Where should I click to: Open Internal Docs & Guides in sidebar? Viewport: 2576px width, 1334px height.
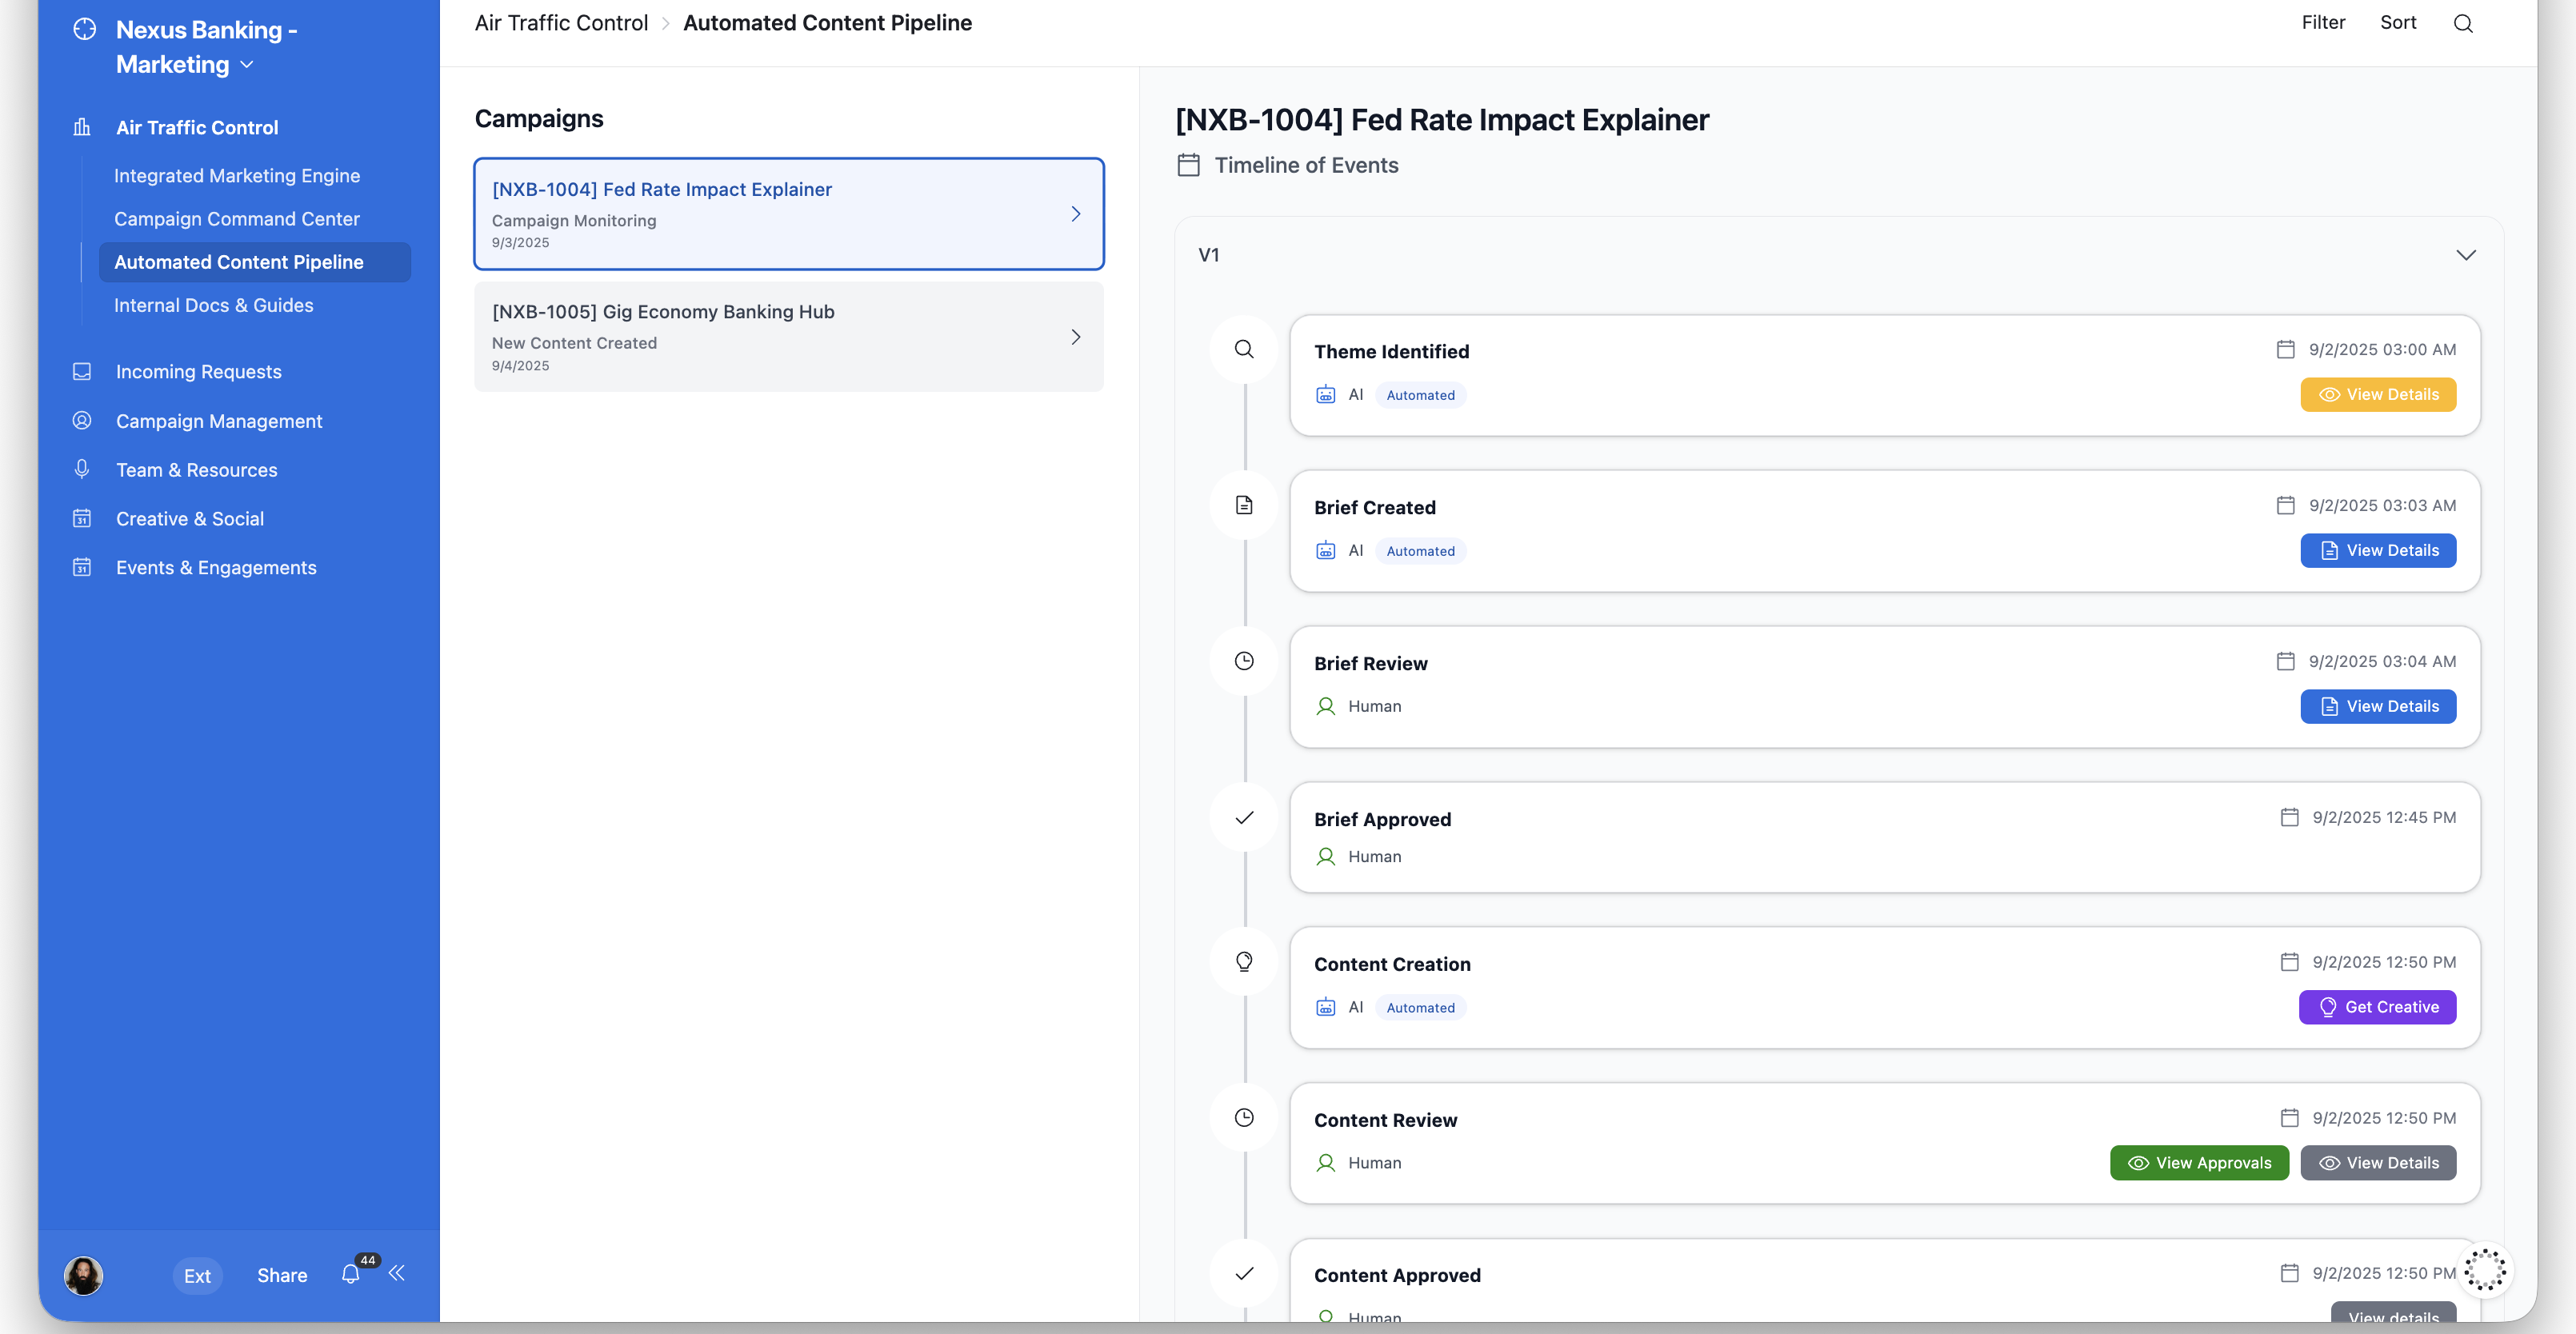tap(213, 305)
